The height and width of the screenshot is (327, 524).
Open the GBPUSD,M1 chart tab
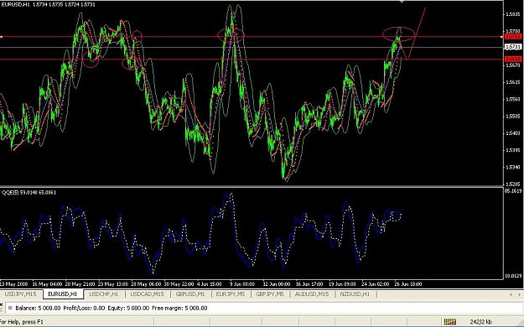point(190,294)
